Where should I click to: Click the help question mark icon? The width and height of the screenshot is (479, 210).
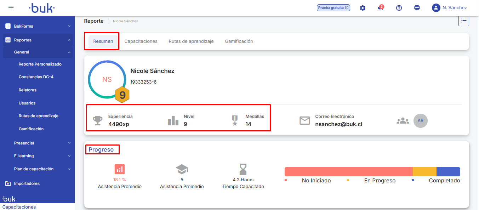(x=399, y=8)
